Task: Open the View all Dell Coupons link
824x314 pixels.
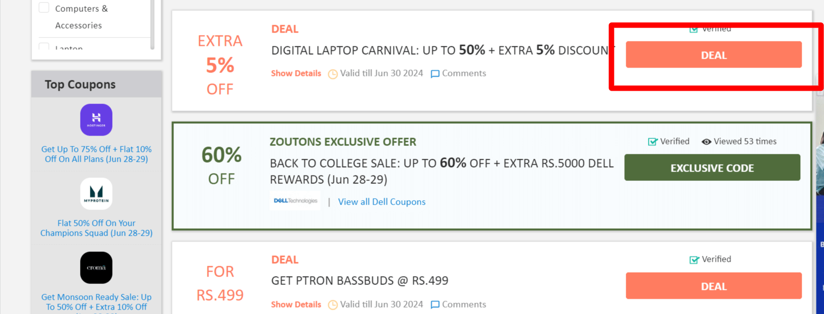Action: [x=382, y=202]
